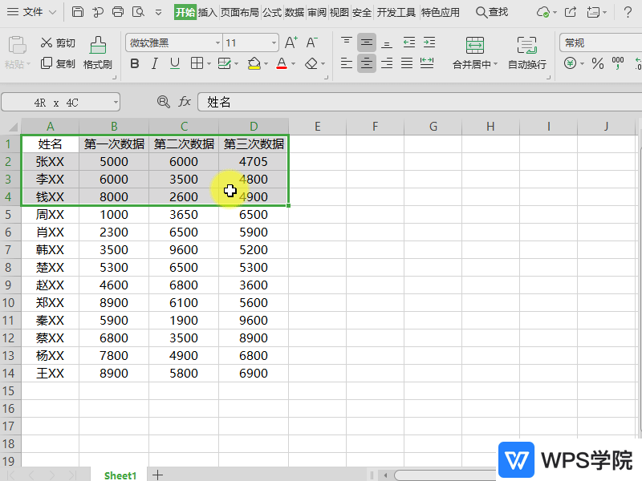Expand the font size dropdown
This screenshot has width=642, height=481.
click(x=274, y=43)
